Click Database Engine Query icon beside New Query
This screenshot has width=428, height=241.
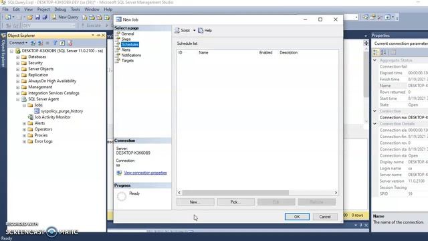[x=85, y=17]
